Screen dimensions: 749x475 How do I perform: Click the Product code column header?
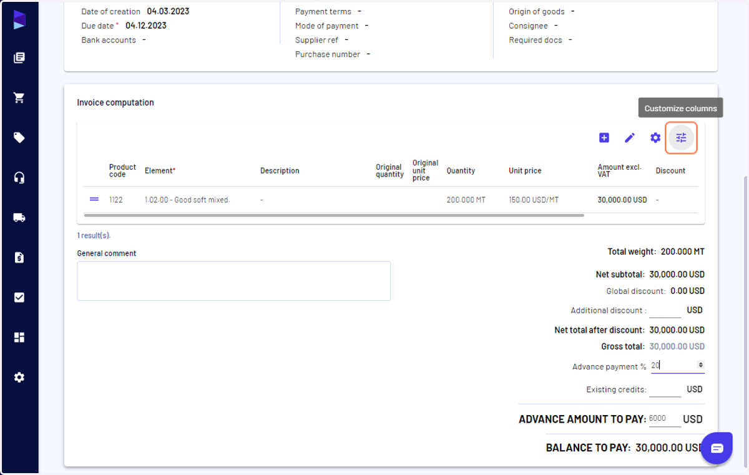tap(122, 170)
